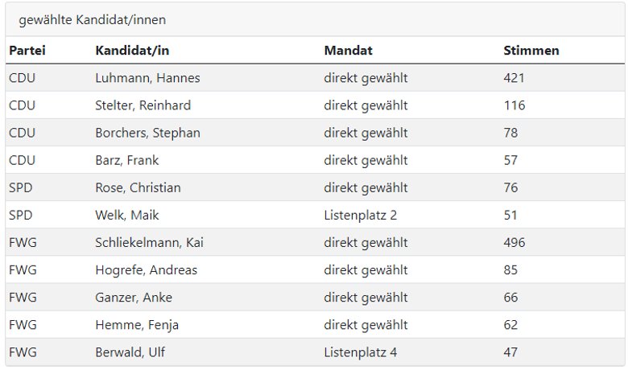Click the Partei column header
The height and width of the screenshot is (370, 628).
click(x=27, y=51)
